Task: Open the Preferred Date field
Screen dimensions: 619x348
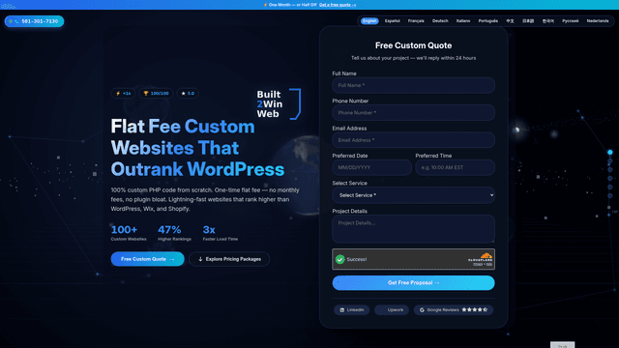Action: tap(371, 167)
